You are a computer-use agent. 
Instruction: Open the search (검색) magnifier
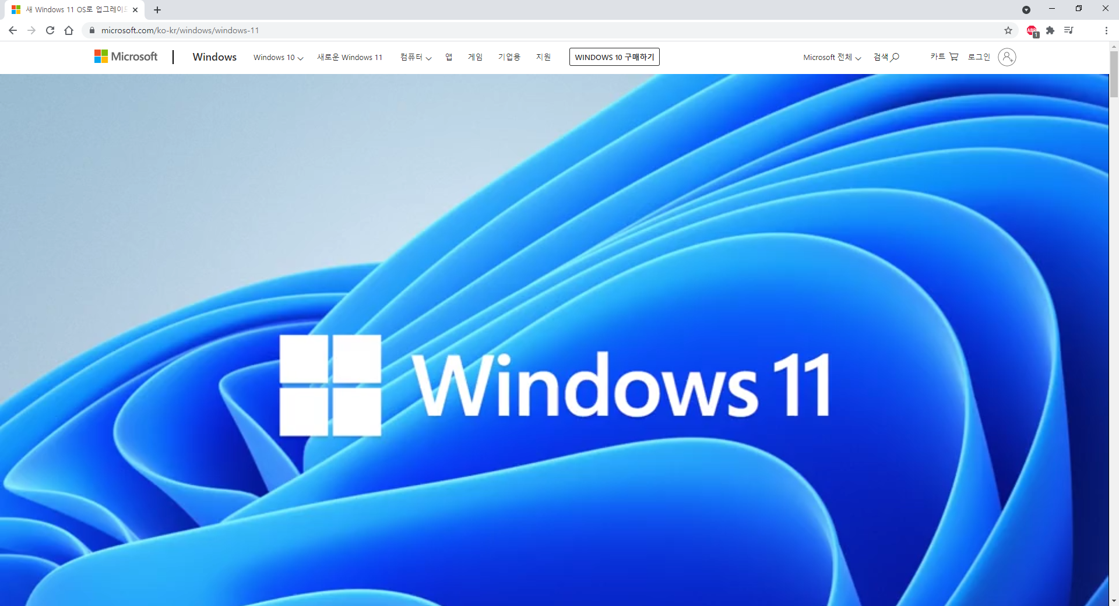(x=886, y=57)
